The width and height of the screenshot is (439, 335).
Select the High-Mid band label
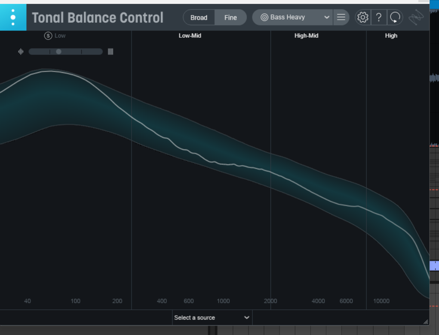tap(306, 36)
